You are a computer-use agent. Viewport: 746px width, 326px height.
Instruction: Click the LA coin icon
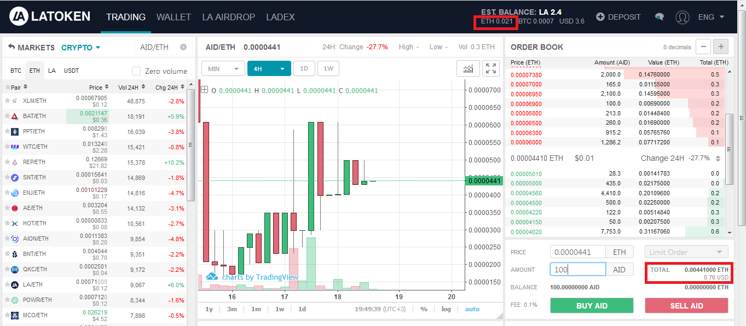[15, 284]
